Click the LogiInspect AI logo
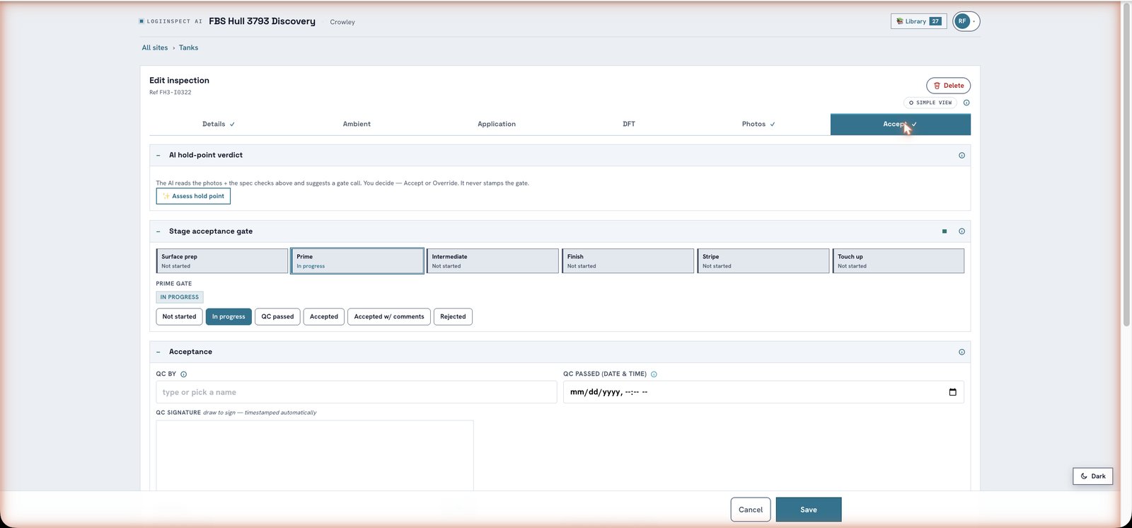1132x528 pixels. tap(171, 21)
